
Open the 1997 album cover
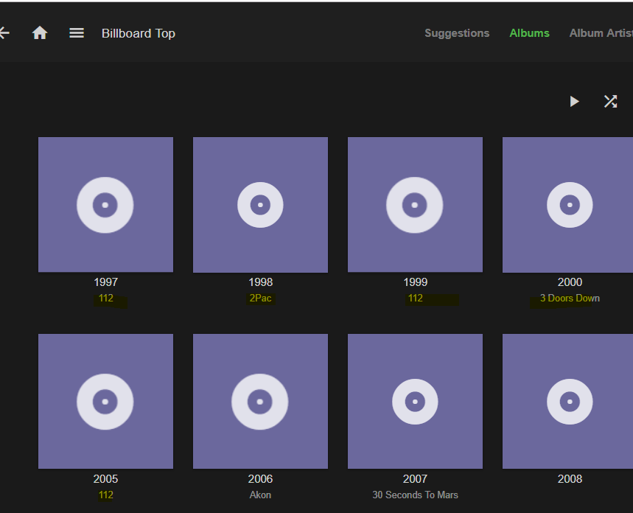tap(105, 205)
